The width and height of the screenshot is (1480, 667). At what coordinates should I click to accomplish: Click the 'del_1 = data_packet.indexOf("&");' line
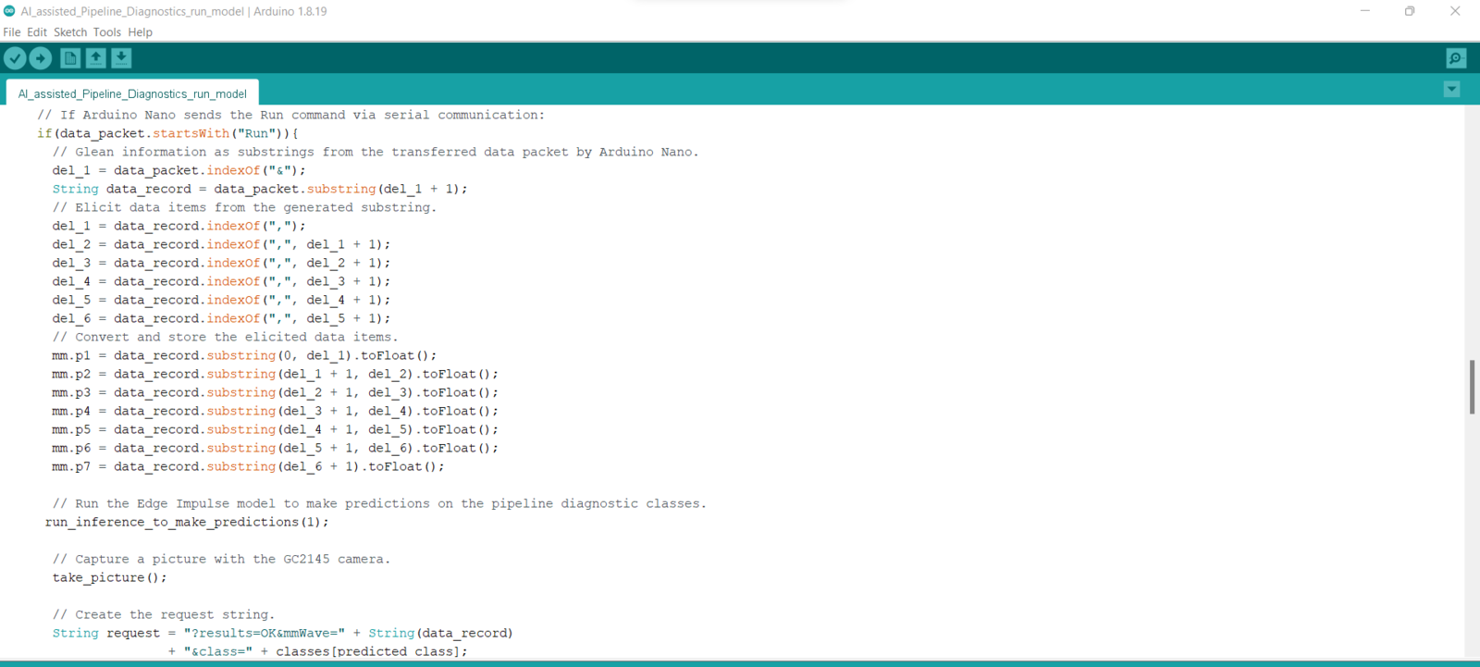pos(179,170)
